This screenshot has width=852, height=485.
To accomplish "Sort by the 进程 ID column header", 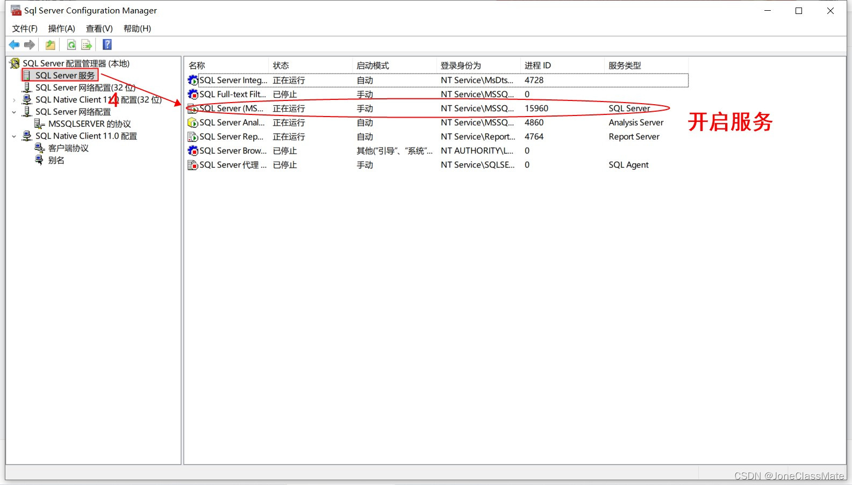I will point(562,66).
